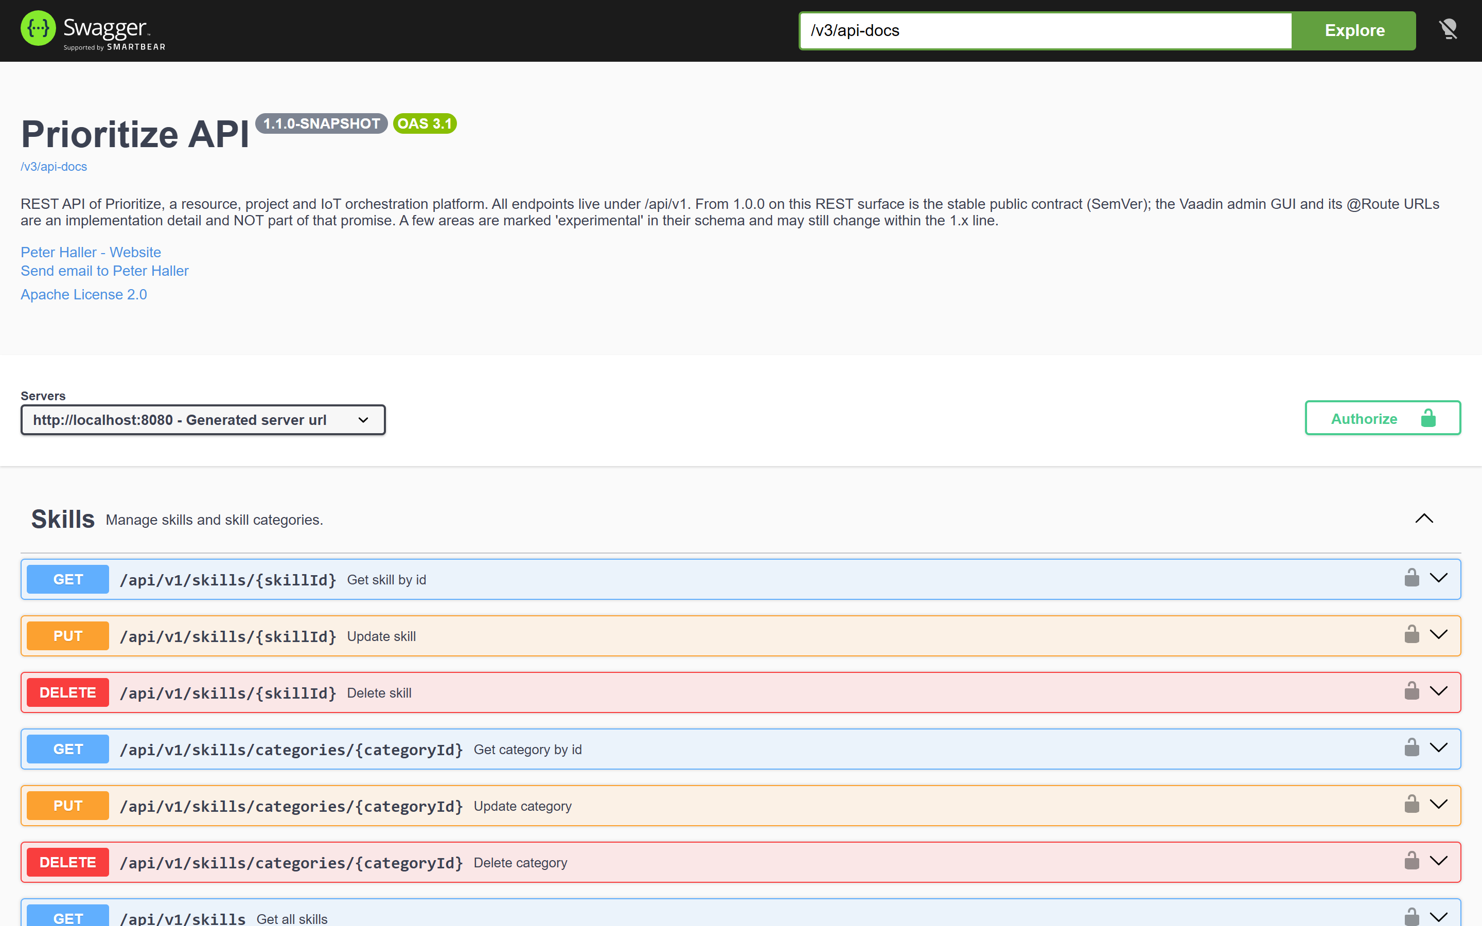The width and height of the screenshot is (1482, 926).
Task: Click the PUT badge for Update category
Action: 68,806
